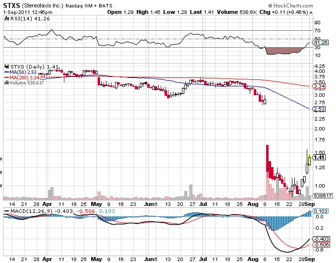Click 'May' on the price panel date axis
The width and height of the screenshot is (336, 263).
click(x=97, y=204)
